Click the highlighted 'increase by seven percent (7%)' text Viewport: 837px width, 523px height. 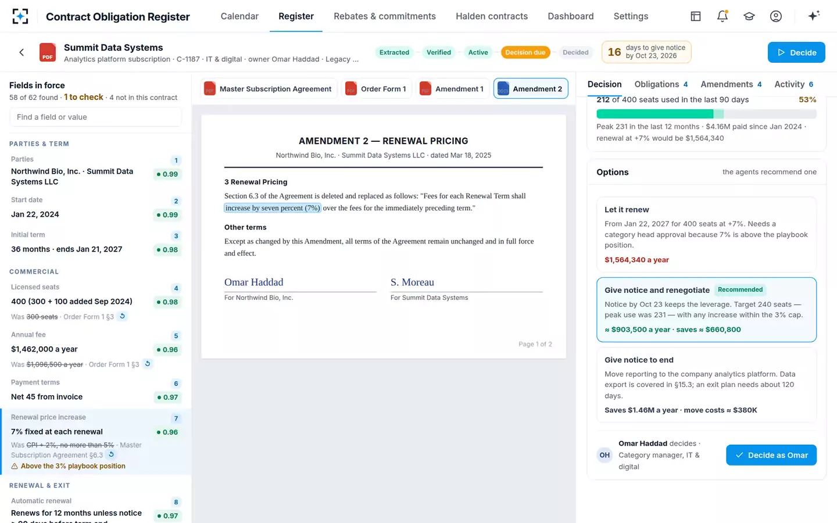click(x=273, y=208)
